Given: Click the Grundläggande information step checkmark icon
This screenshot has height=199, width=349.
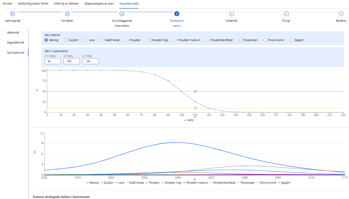Looking at the screenshot, I should tap(122, 14).
